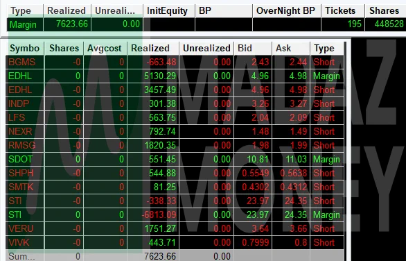Select SMTK realized value 81.25
The width and height of the screenshot is (406, 261).
164,187
